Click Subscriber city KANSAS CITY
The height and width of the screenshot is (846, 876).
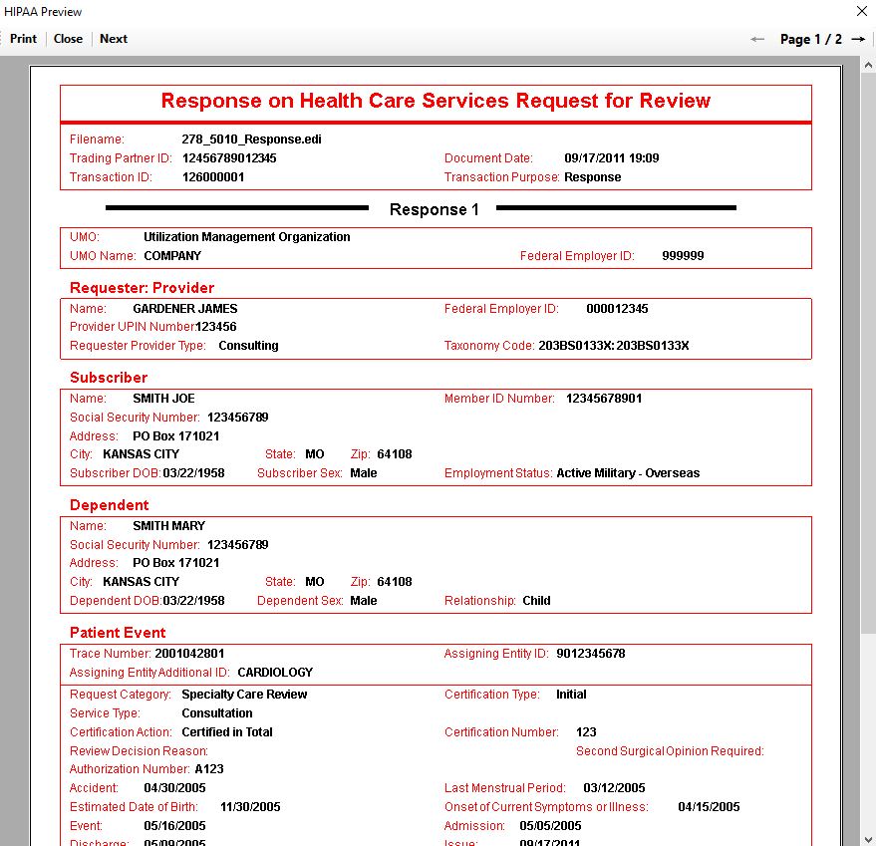(141, 454)
